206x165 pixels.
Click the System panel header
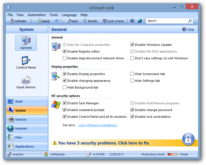pos(27,29)
